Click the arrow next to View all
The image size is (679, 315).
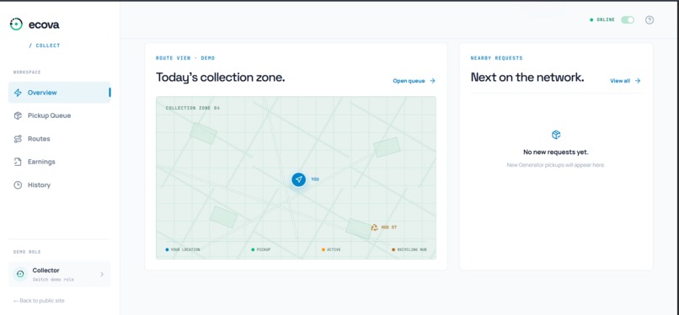[x=638, y=81]
